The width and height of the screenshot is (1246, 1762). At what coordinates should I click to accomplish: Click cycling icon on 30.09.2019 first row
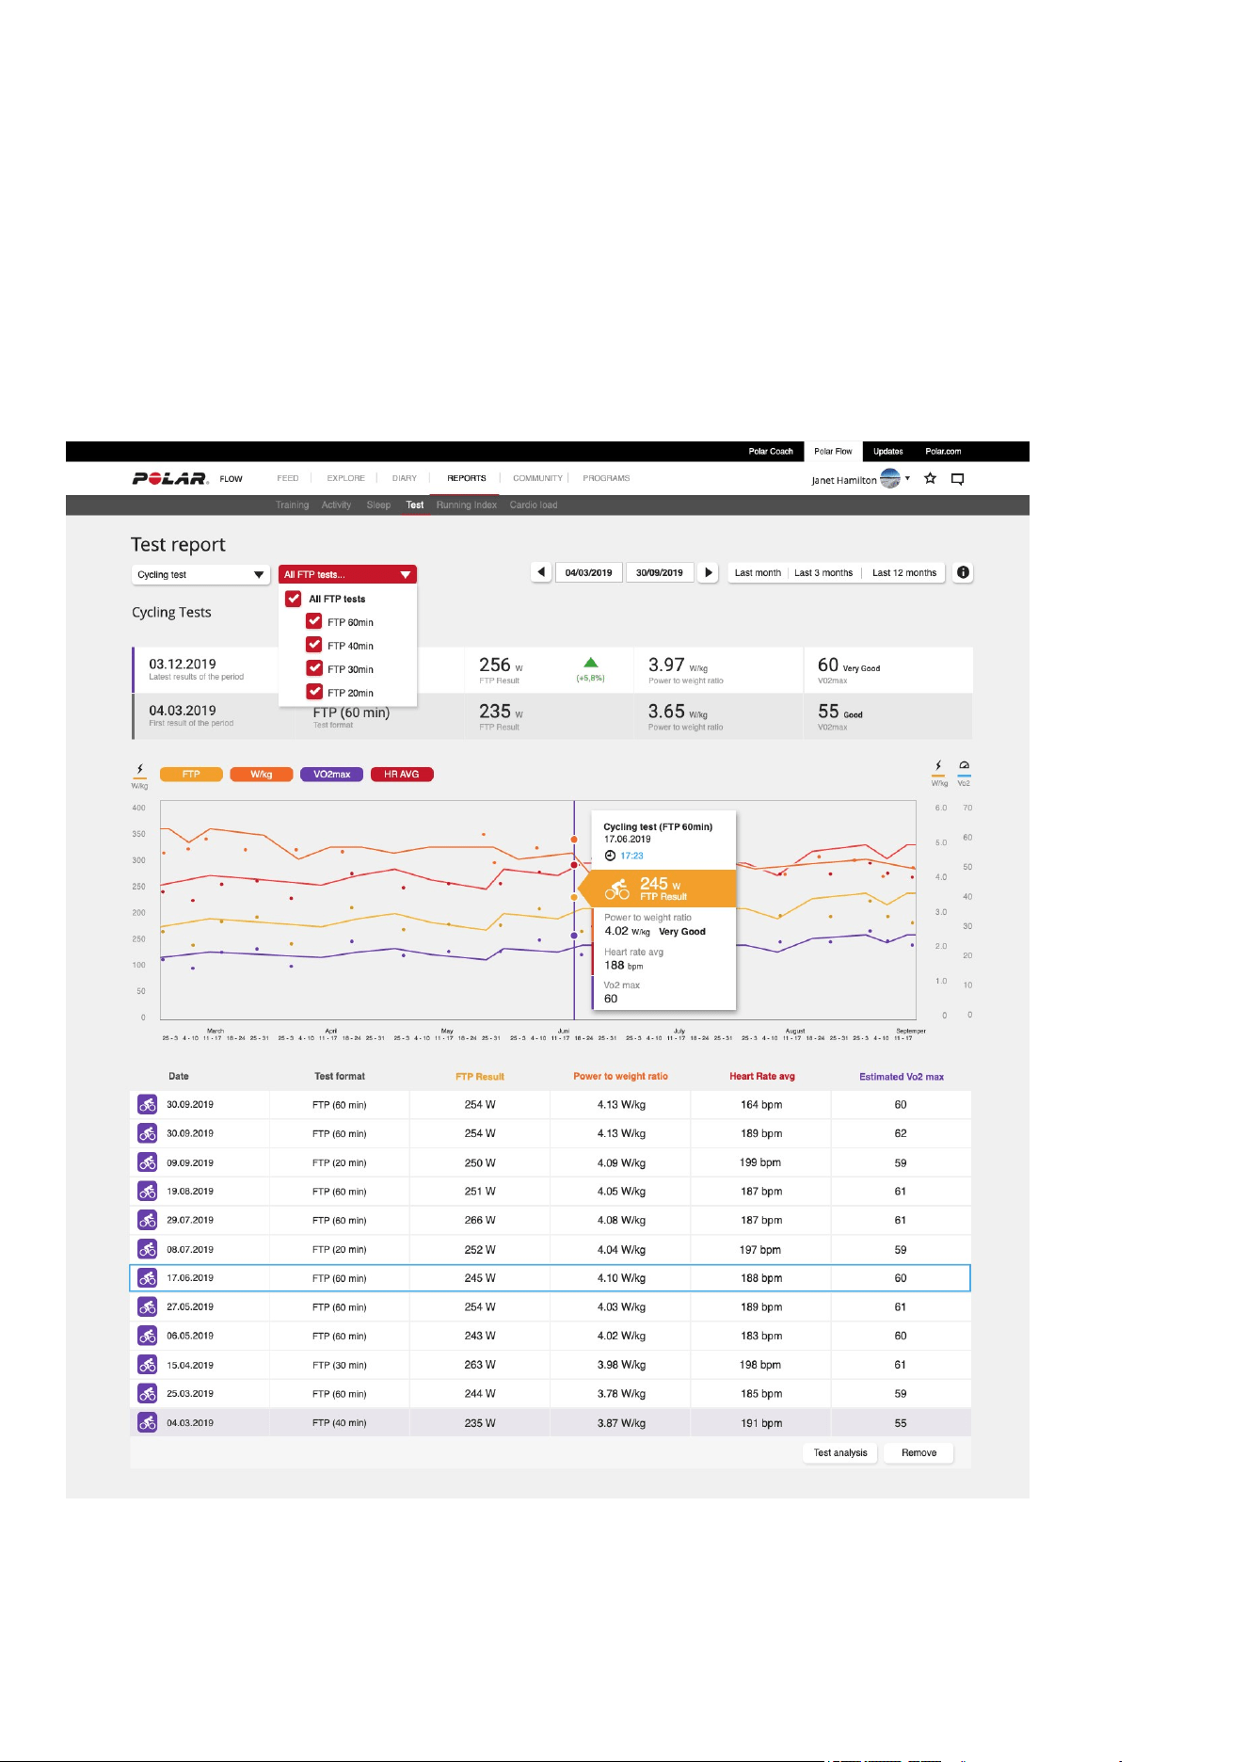coord(148,1105)
